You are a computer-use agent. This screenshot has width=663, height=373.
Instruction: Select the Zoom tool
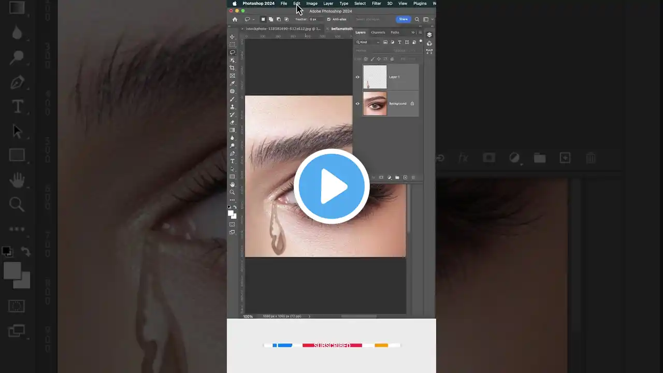coord(232,192)
